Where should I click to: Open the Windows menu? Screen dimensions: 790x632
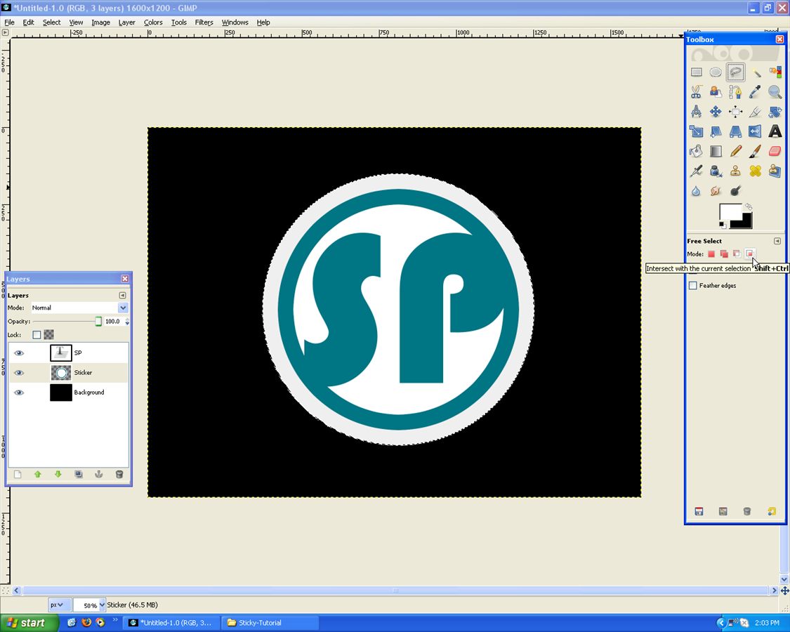(235, 22)
